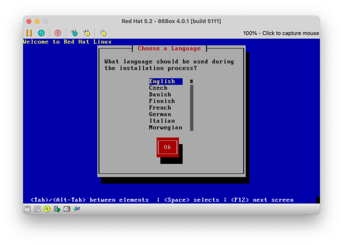Click the 'Welcome to Red Hat Linux' header
The height and width of the screenshot is (245, 343).
pyautogui.click(x=67, y=42)
